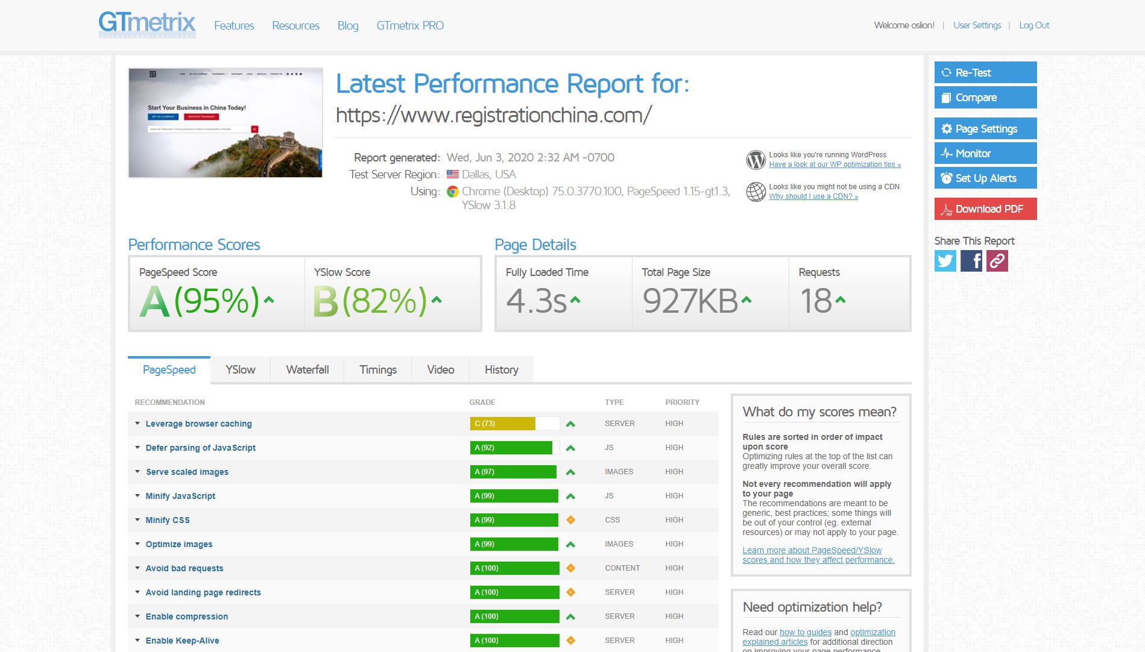Viewport: 1145px width, 652px height.
Task: Click green trend arrow for Minify JavaScript
Action: coord(570,497)
